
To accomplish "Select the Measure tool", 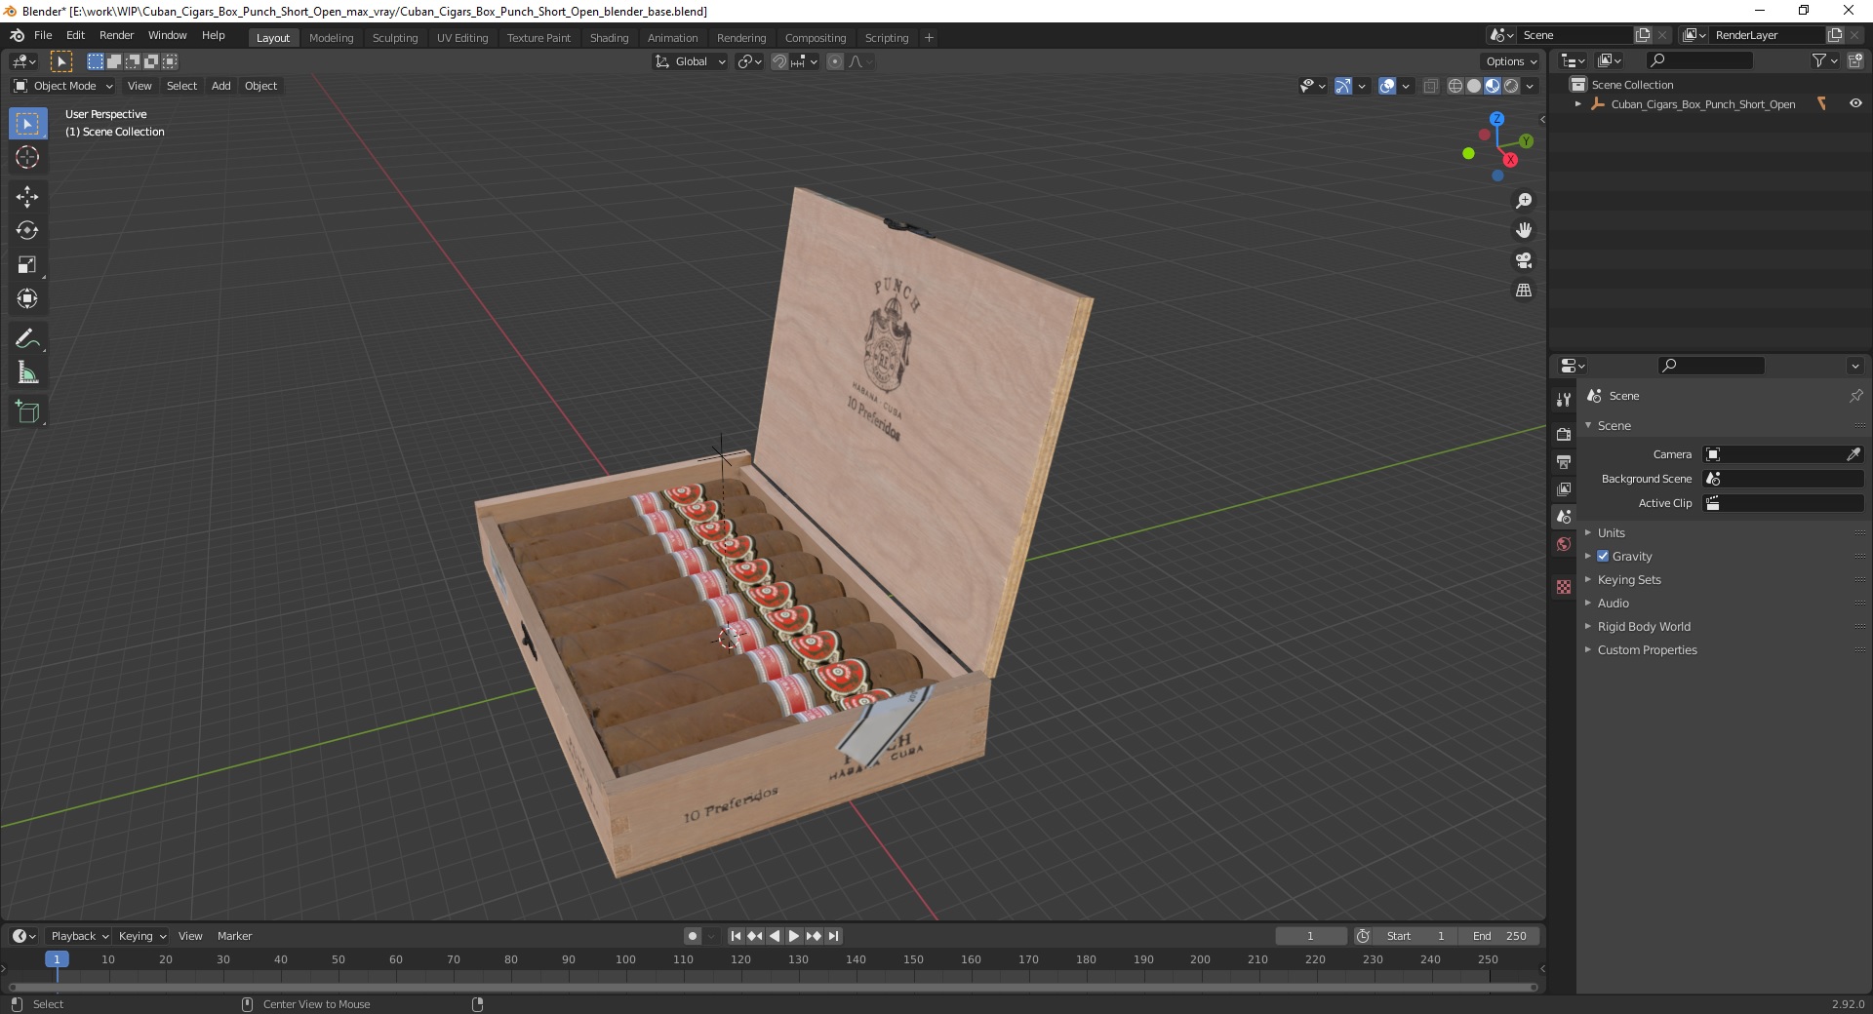I will click(27, 373).
